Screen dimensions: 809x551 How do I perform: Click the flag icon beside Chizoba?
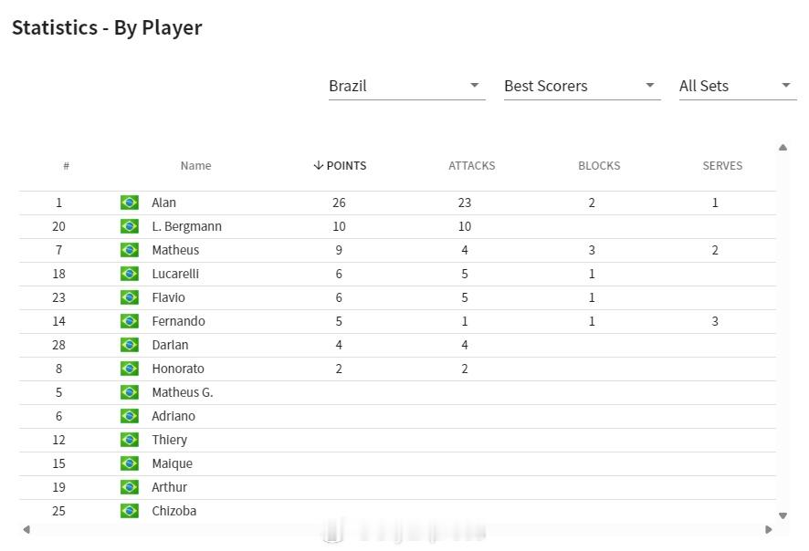pyautogui.click(x=130, y=511)
